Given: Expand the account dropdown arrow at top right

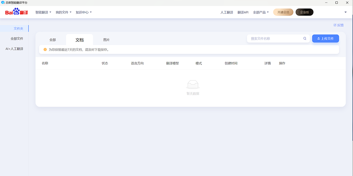Looking at the screenshot, I should click(345, 12).
